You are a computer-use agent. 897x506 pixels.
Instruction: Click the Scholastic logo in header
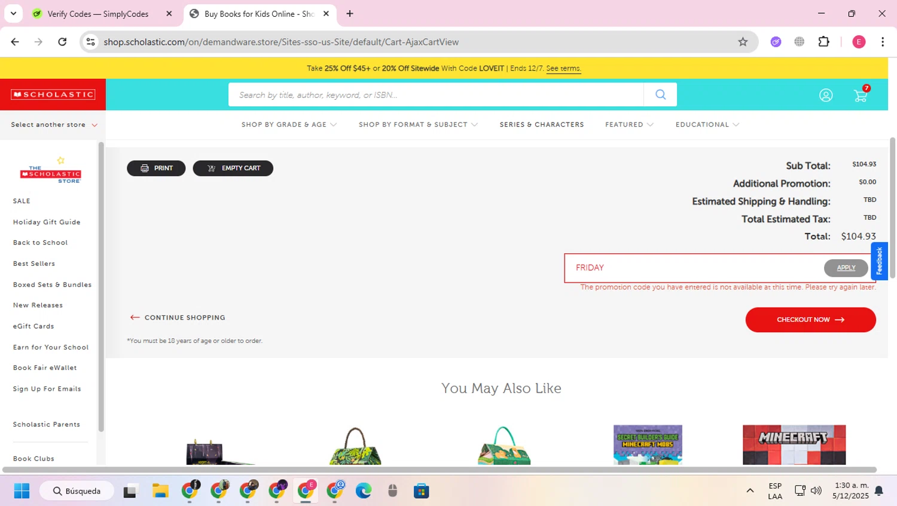53,94
